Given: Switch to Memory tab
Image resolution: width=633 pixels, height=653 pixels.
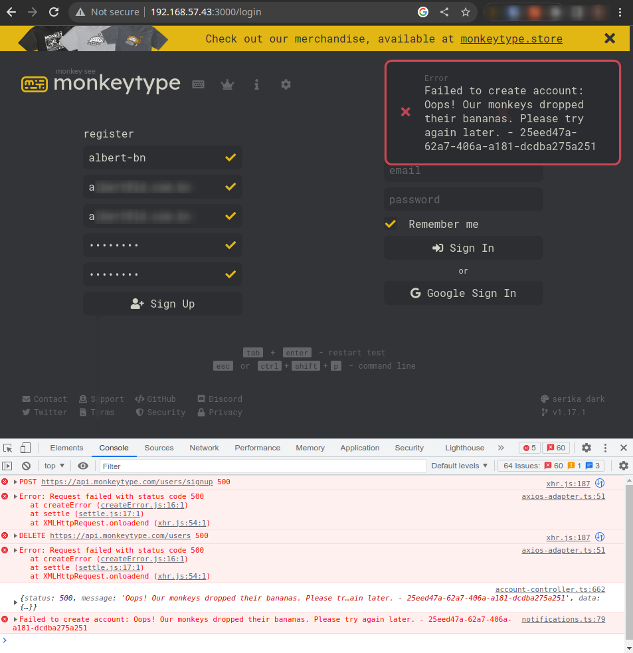Looking at the screenshot, I should point(310,448).
